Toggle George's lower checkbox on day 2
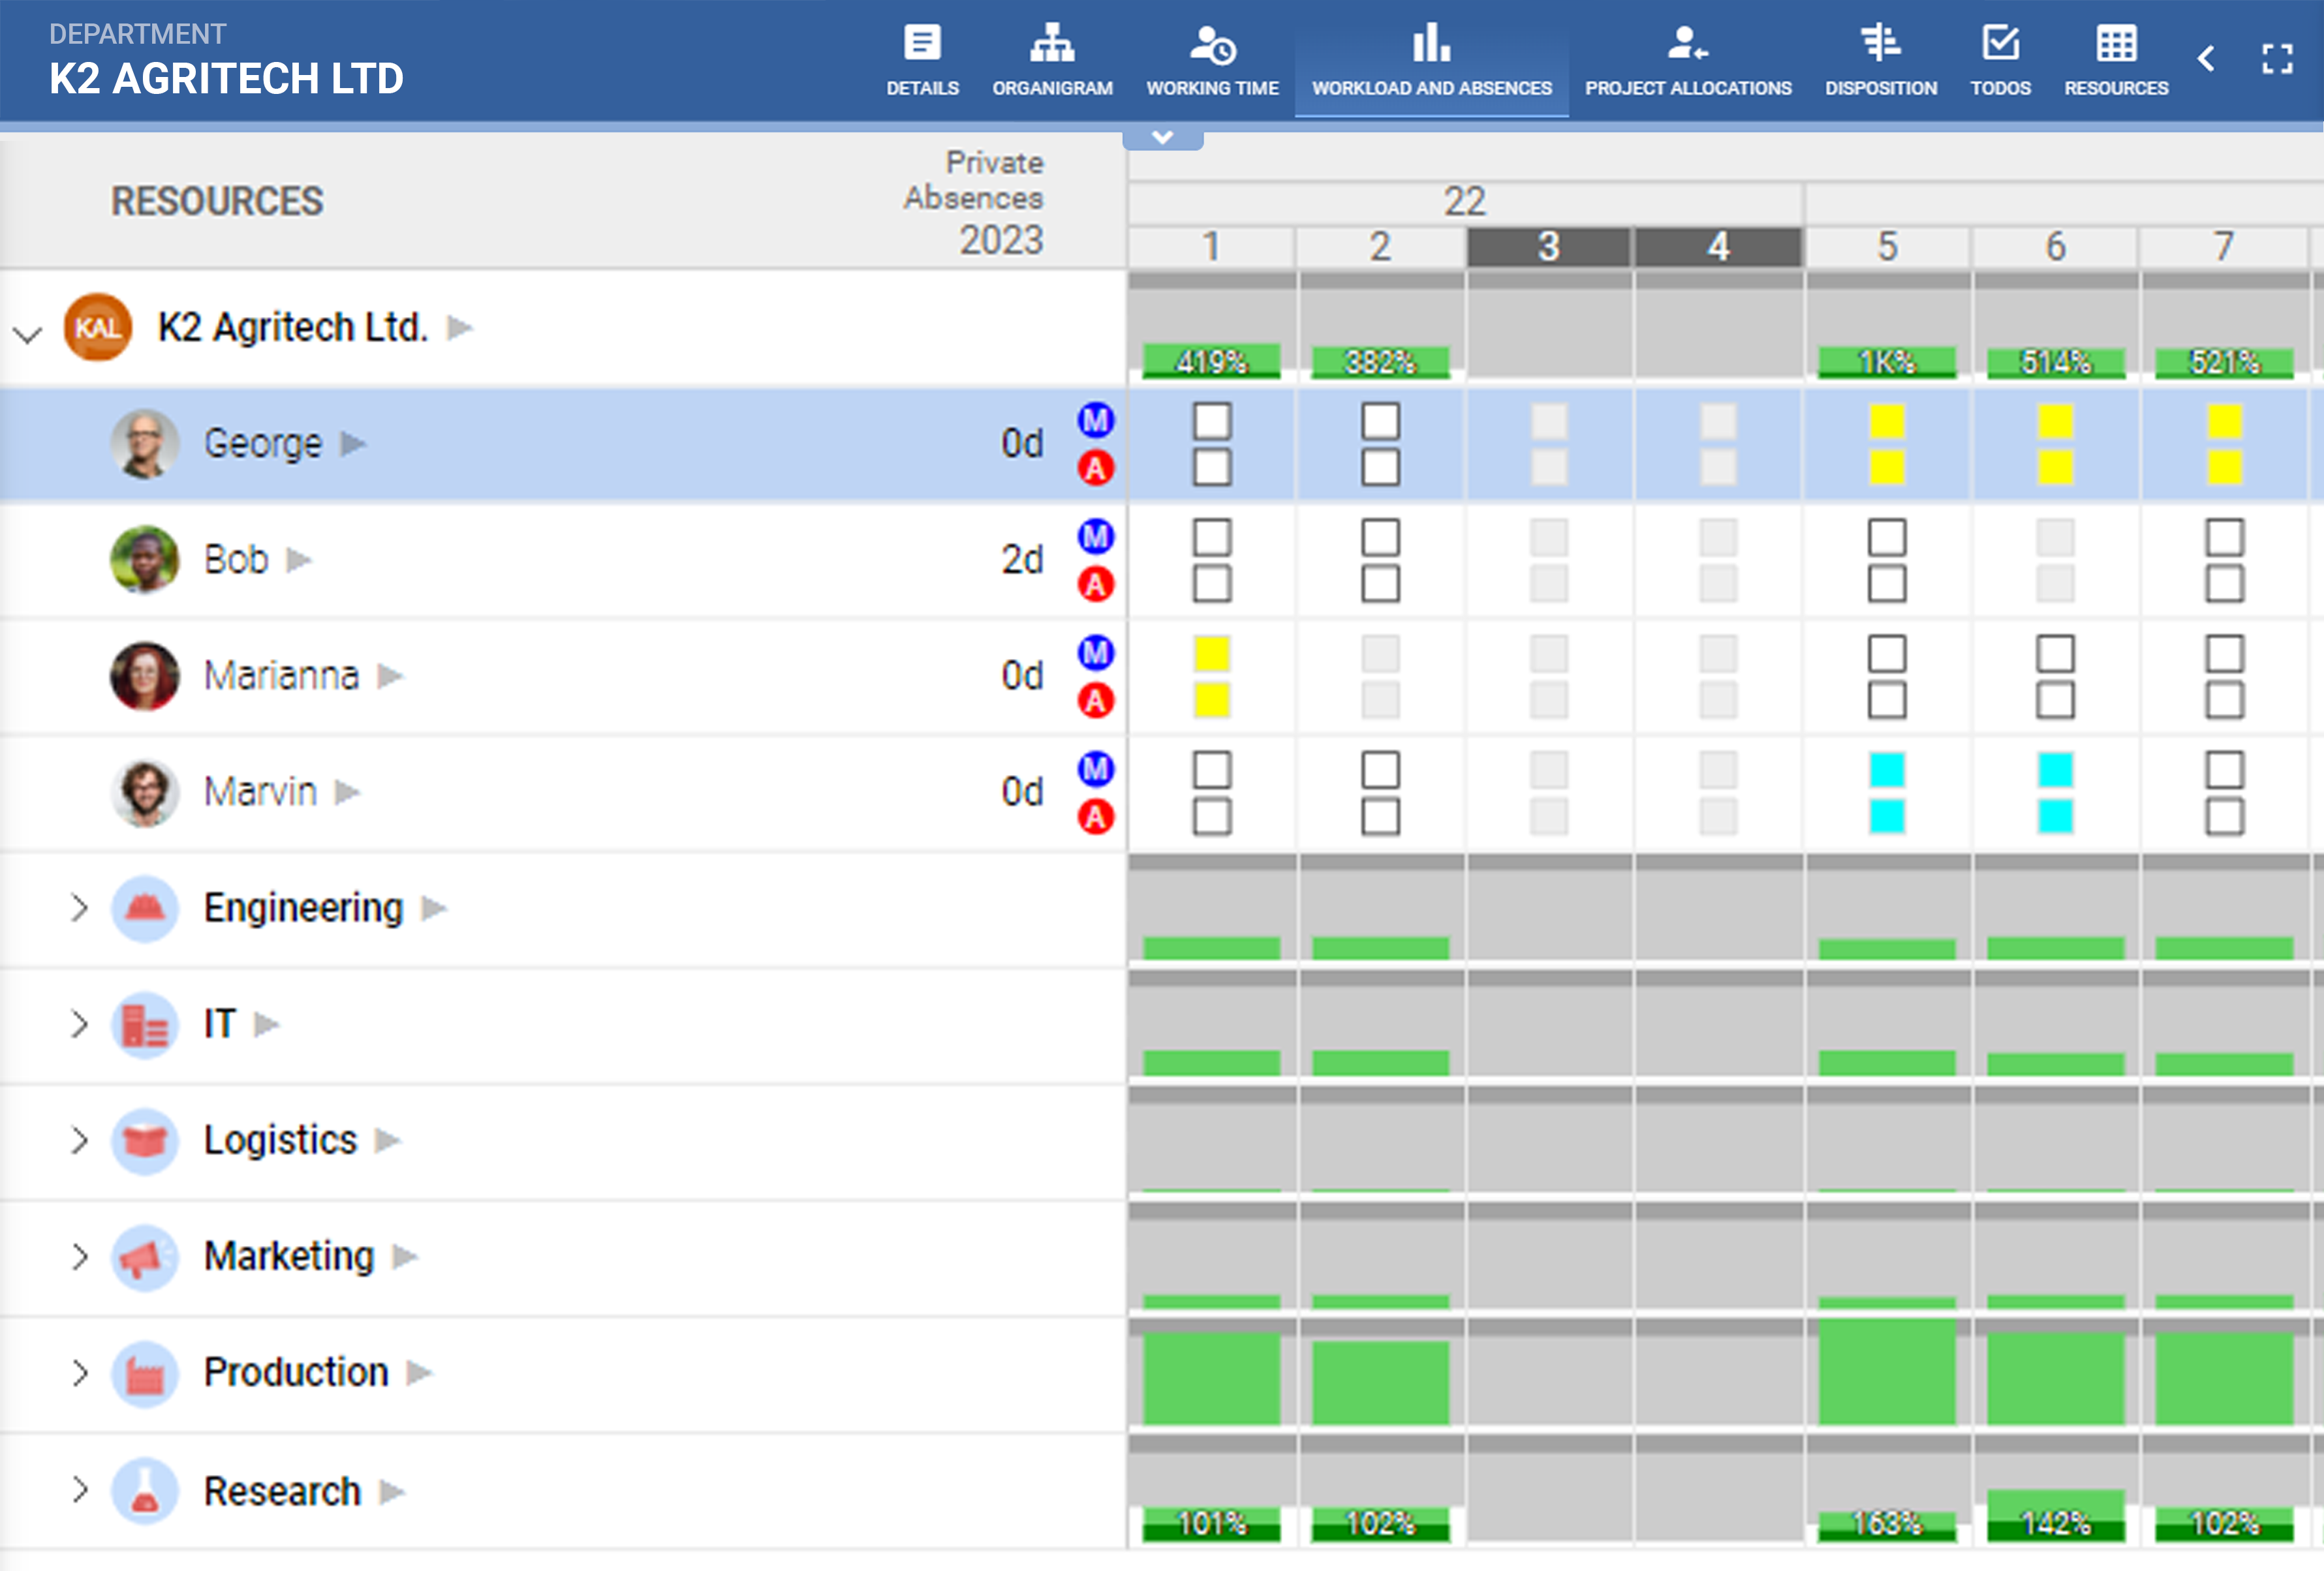 (x=1380, y=466)
